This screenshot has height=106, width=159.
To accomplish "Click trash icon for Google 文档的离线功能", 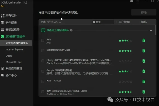I will tap(144, 71).
